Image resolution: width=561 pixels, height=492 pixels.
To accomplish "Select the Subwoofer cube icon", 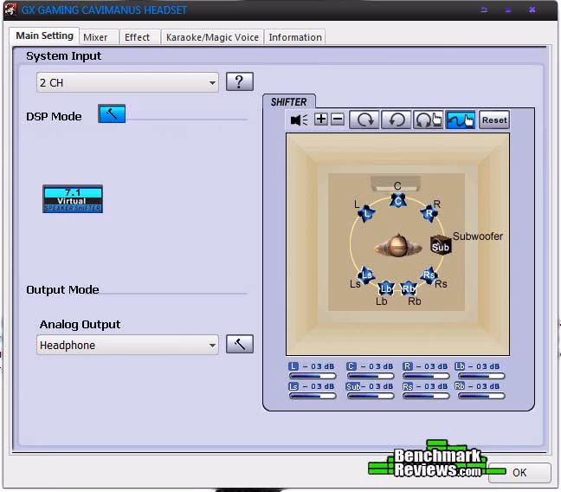I will (x=441, y=245).
